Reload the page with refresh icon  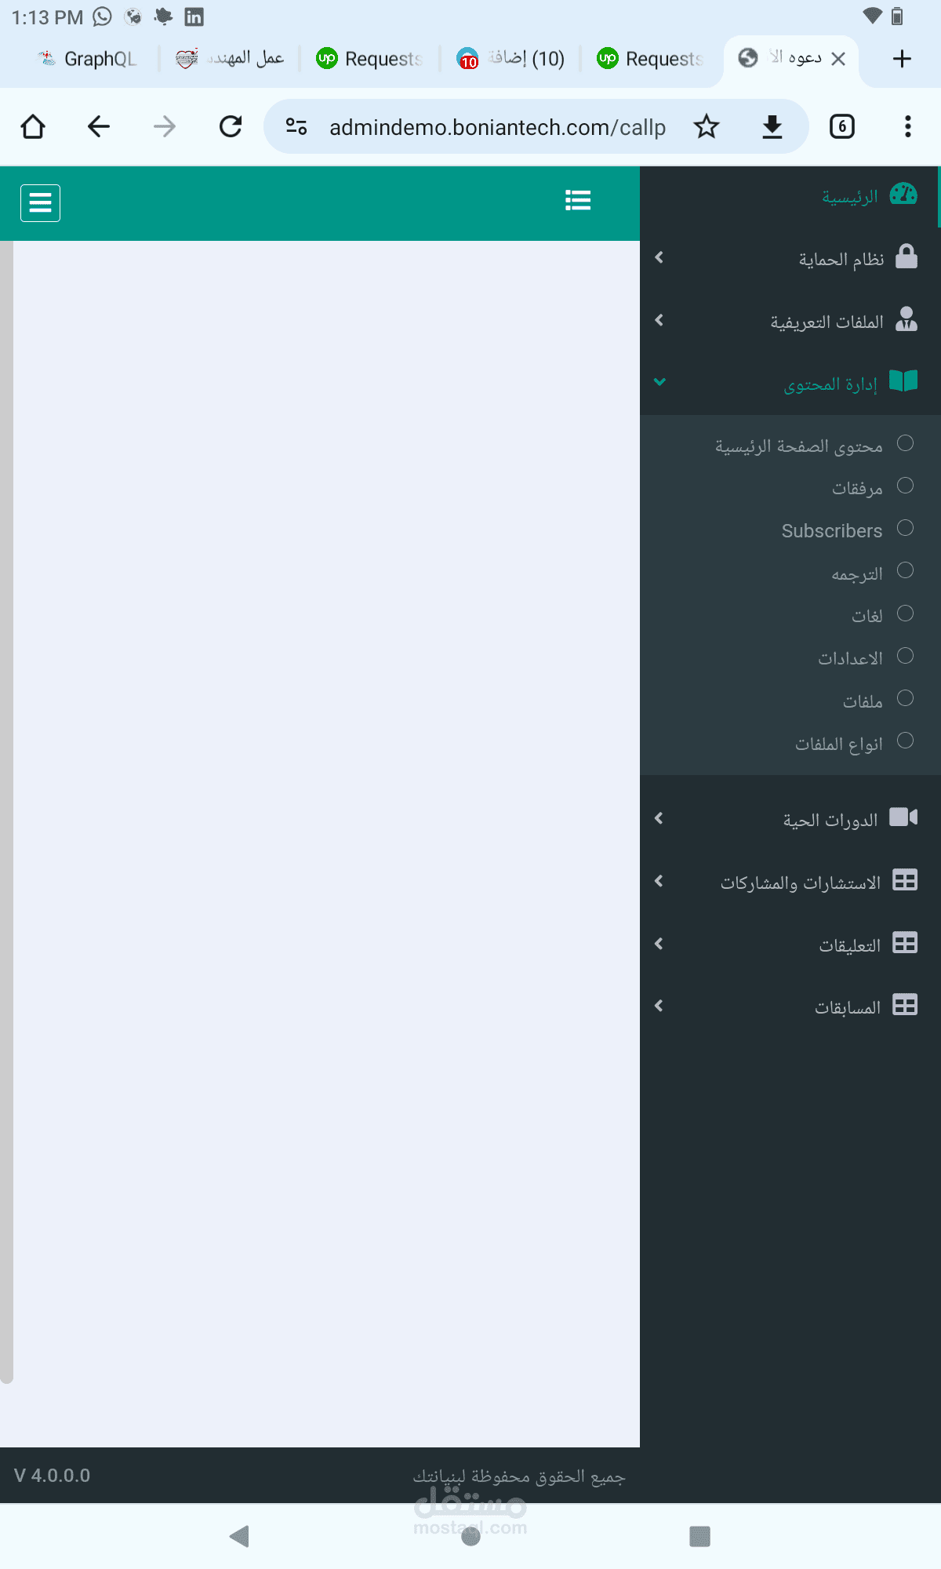(x=231, y=126)
